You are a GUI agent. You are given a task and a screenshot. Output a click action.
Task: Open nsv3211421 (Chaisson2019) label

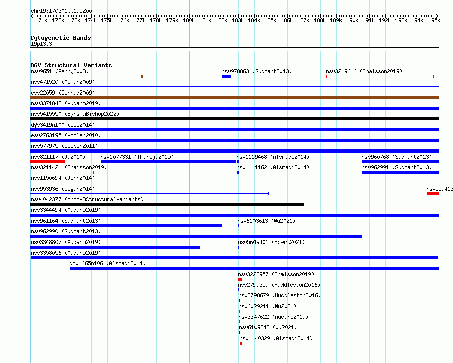[69, 167]
